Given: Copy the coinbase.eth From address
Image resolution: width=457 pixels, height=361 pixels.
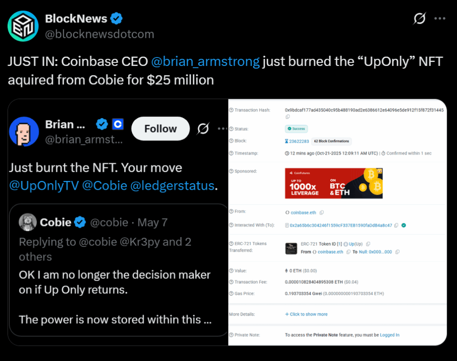Looking at the screenshot, I should 322,213.
